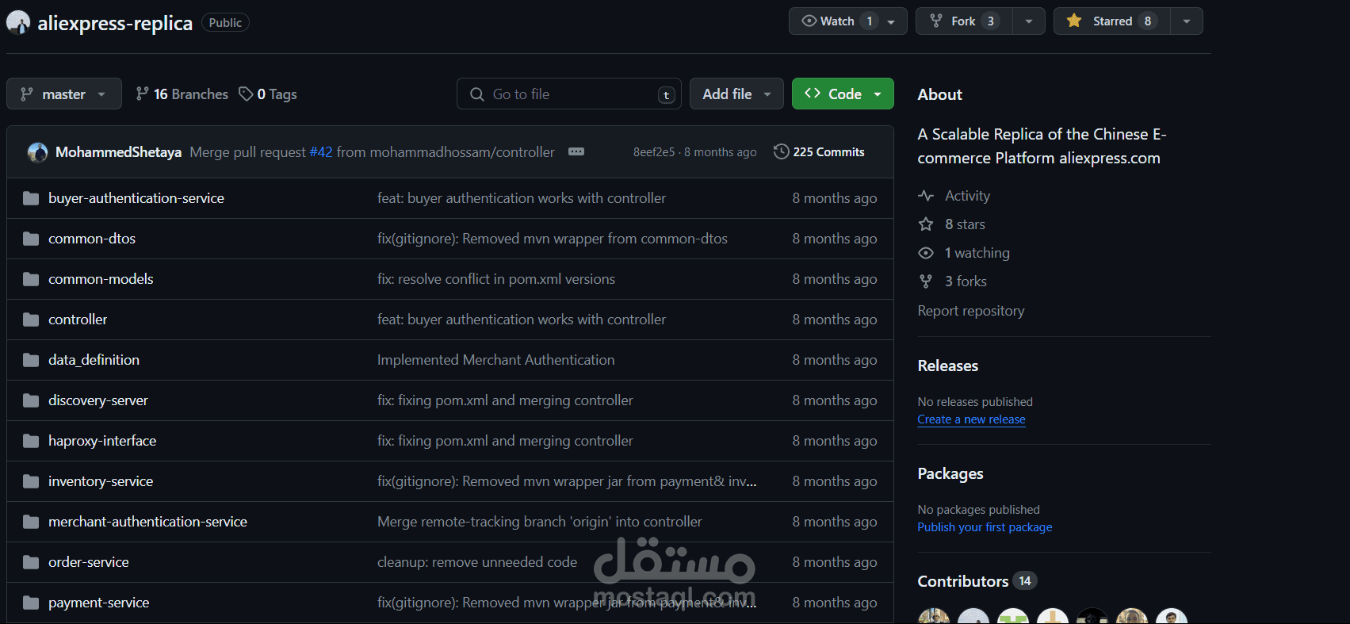The height and width of the screenshot is (624, 1350).
Task: Open the star lists dropdown arrow
Action: (x=1187, y=21)
